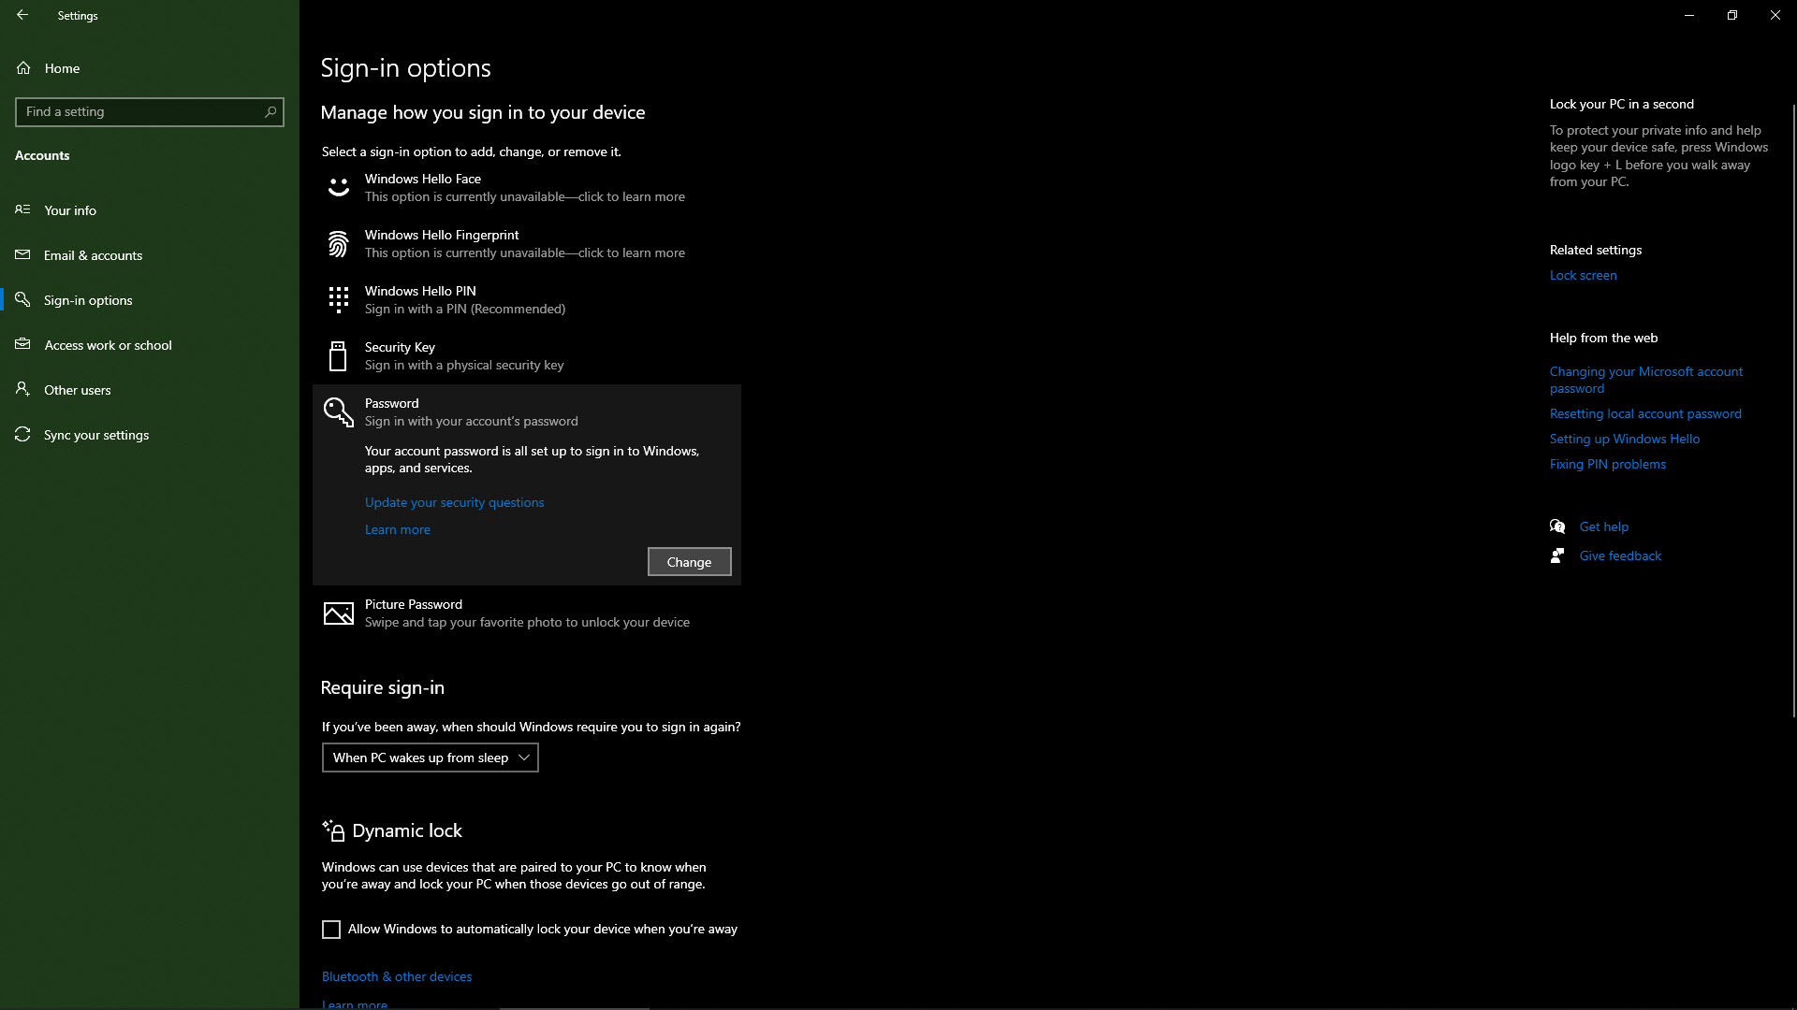Open Resetting local account password link
The width and height of the screenshot is (1797, 1010).
1645,413
